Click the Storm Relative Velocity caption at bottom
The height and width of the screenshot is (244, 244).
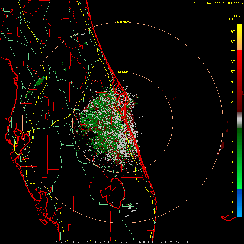pos(122,242)
